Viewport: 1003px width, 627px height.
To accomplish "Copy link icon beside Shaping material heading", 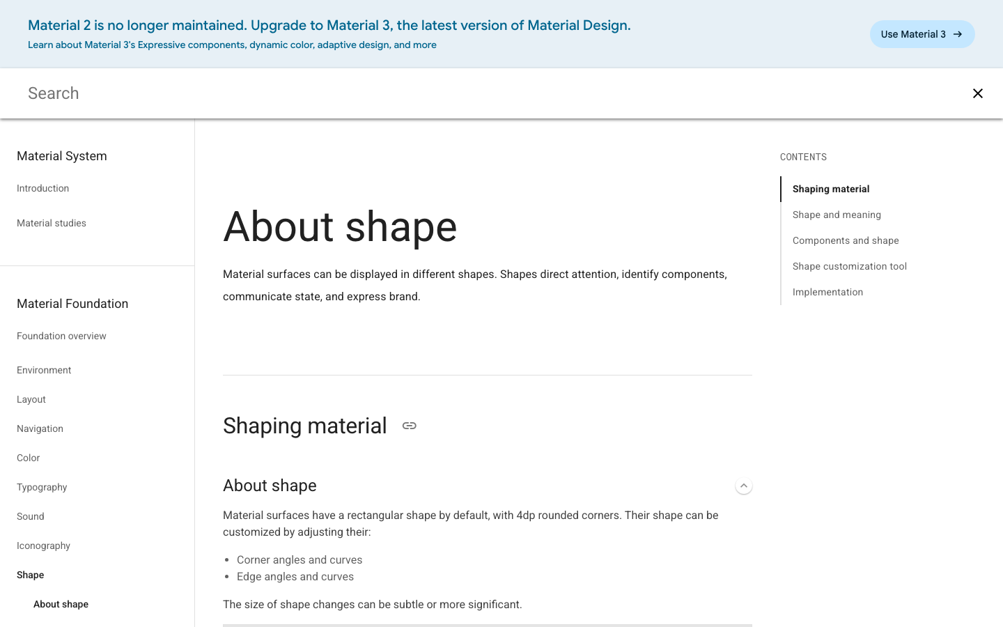I will point(410,426).
